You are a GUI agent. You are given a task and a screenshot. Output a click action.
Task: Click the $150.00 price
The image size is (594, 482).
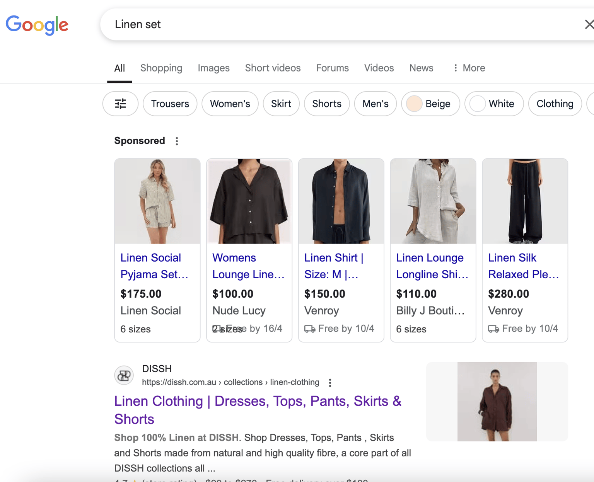click(325, 294)
